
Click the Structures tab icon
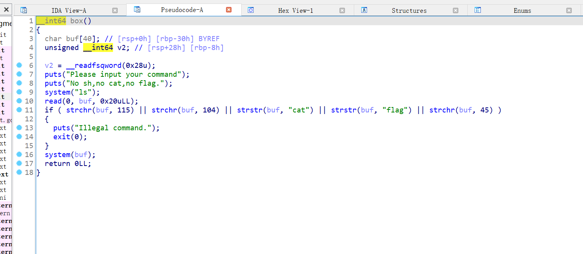tap(364, 10)
